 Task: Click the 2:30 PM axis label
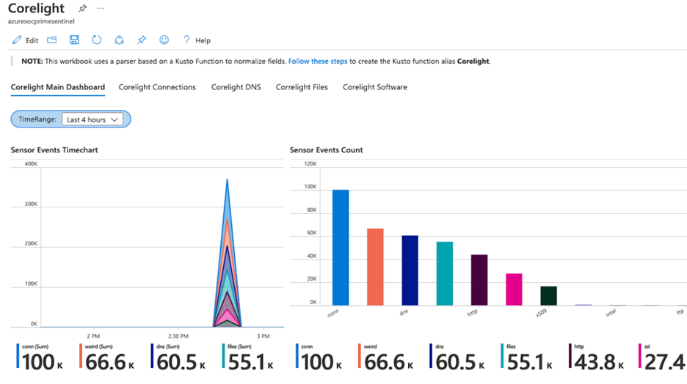point(178,336)
